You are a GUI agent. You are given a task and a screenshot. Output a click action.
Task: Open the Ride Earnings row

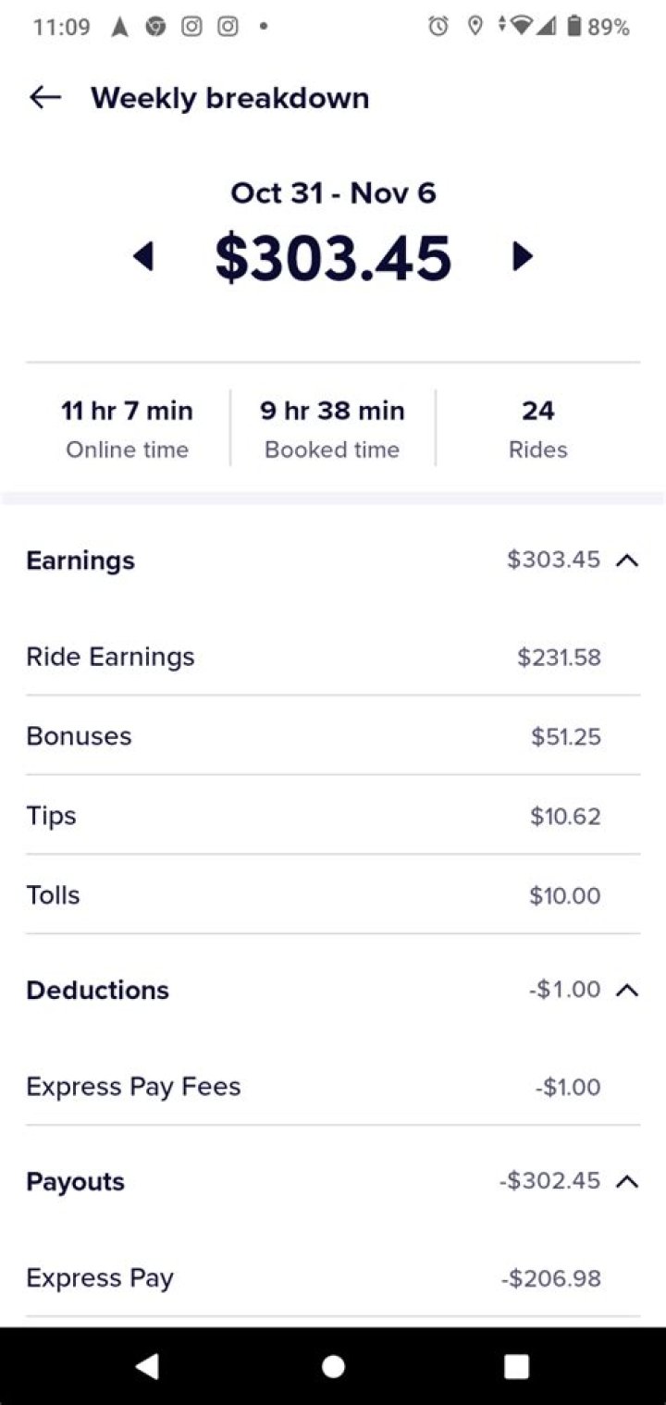coord(333,657)
